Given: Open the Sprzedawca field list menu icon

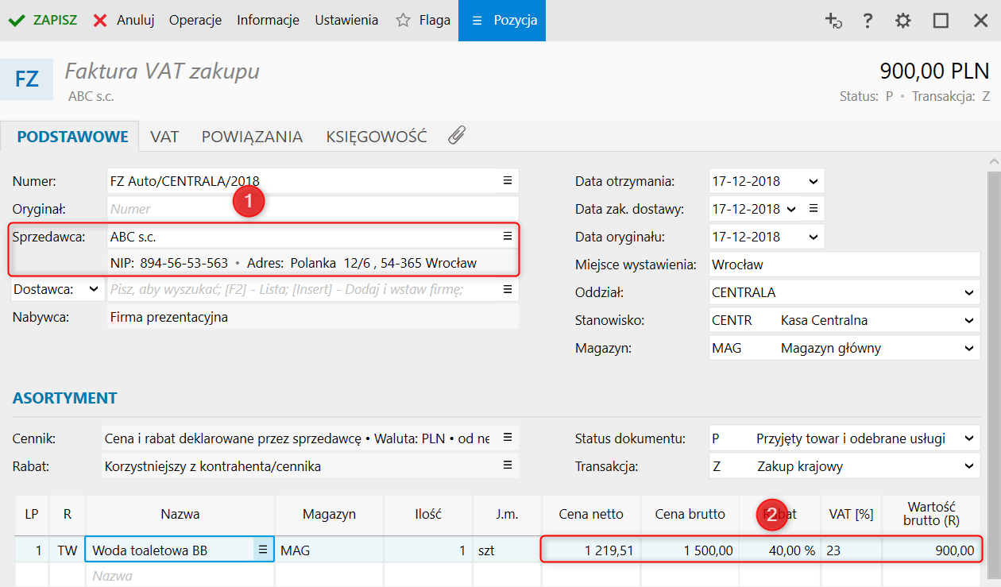Looking at the screenshot, I should 507,236.
